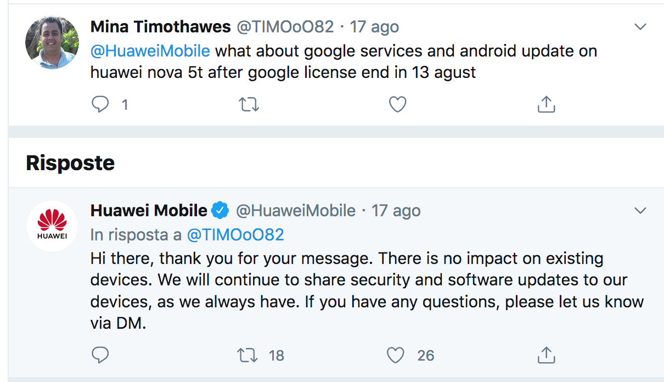
Task: Share Mina Timothawes' tweet
Action: point(546,104)
